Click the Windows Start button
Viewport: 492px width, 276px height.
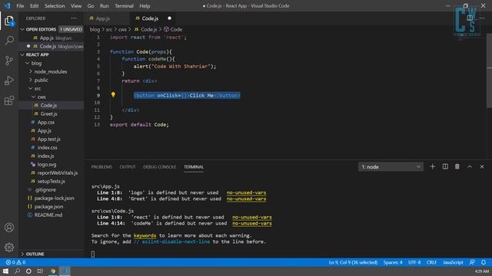(x=5, y=271)
